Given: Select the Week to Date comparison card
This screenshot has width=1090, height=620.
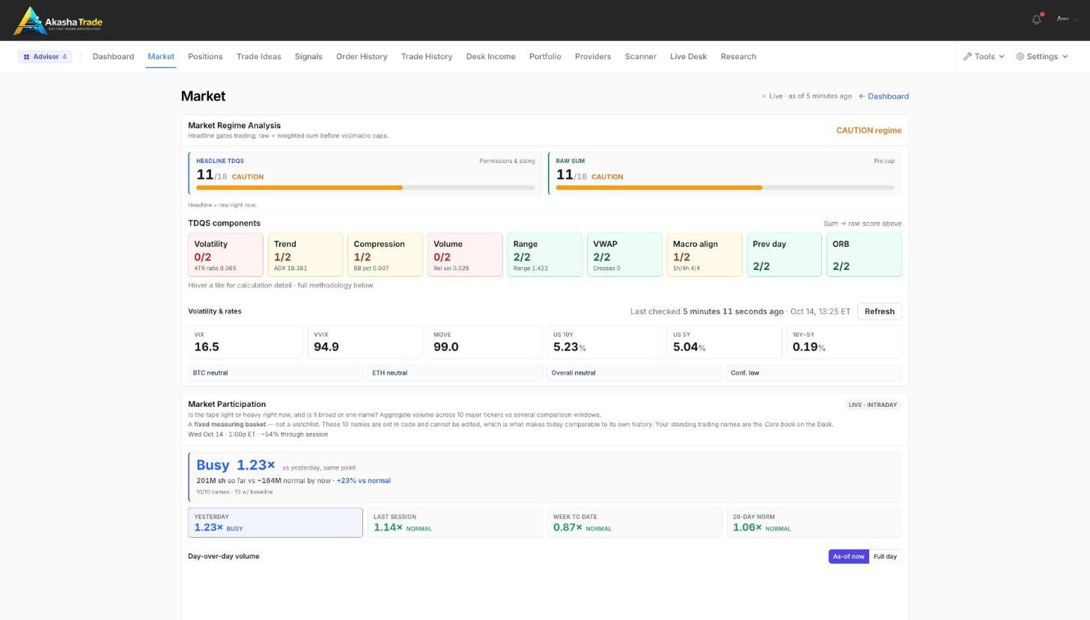Looking at the screenshot, I should pos(635,523).
